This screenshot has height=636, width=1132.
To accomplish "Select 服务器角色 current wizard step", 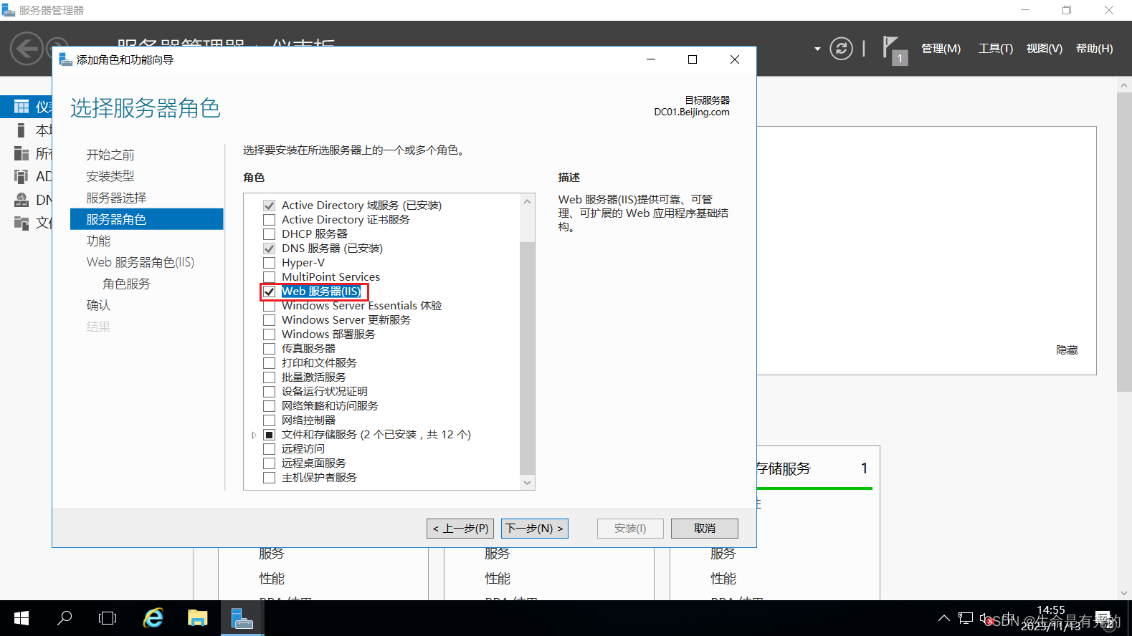I will 147,219.
